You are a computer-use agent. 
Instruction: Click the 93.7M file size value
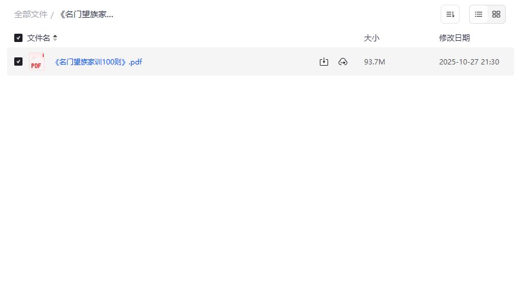[x=375, y=62]
